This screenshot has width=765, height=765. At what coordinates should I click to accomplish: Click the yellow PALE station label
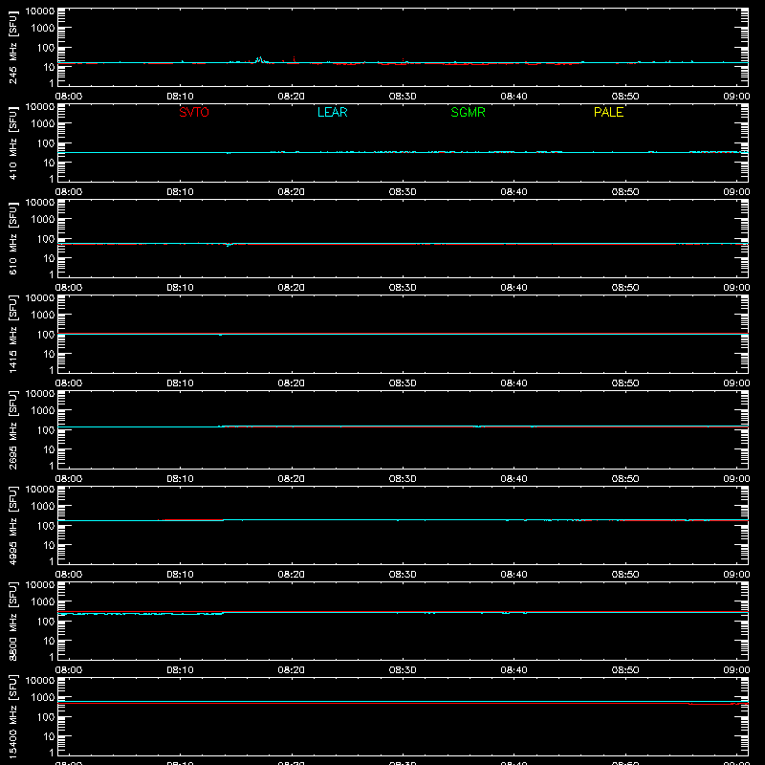(608, 112)
